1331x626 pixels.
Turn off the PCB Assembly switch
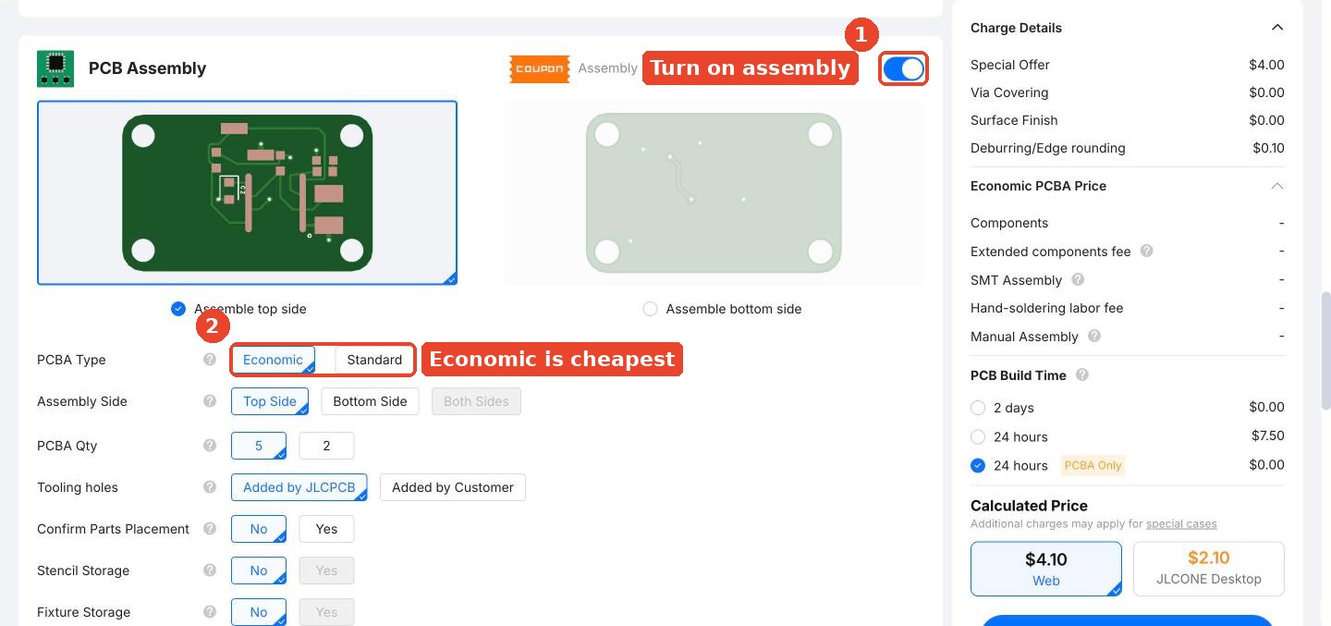pyautogui.click(x=903, y=68)
